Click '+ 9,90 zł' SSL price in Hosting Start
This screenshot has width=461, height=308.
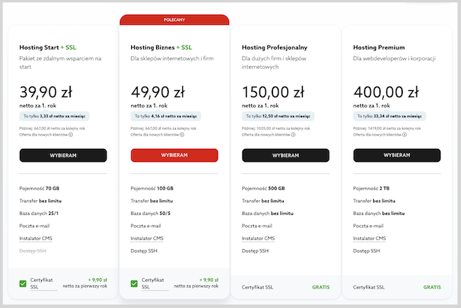(x=98, y=280)
